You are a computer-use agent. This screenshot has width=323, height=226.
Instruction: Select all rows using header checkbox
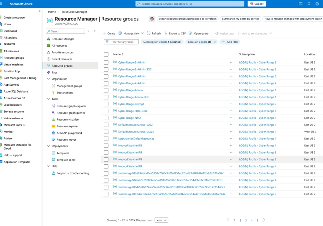pos(106,54)
